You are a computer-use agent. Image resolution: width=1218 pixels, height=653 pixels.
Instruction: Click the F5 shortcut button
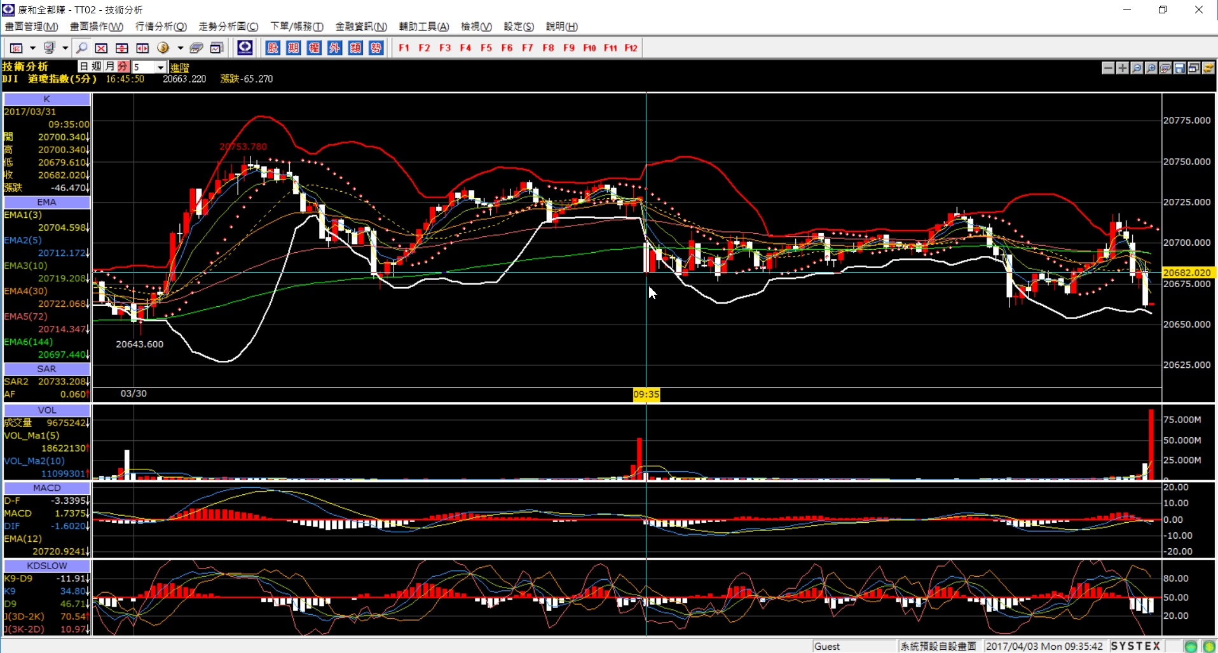[486, 48]
